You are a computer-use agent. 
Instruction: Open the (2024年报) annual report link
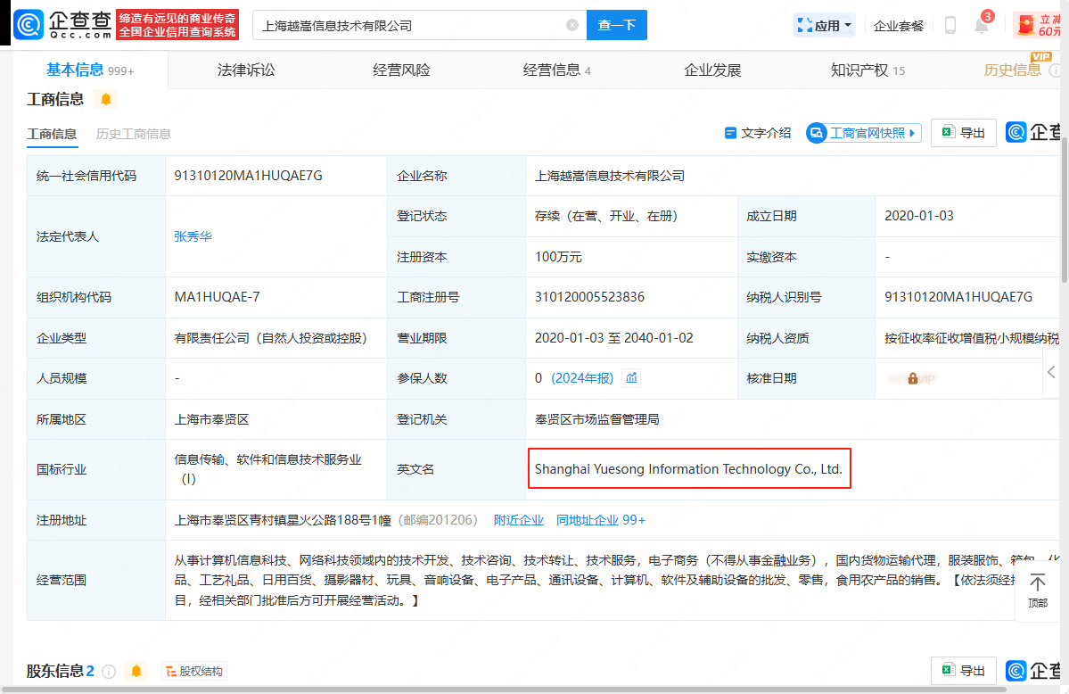tap(582, 378)
